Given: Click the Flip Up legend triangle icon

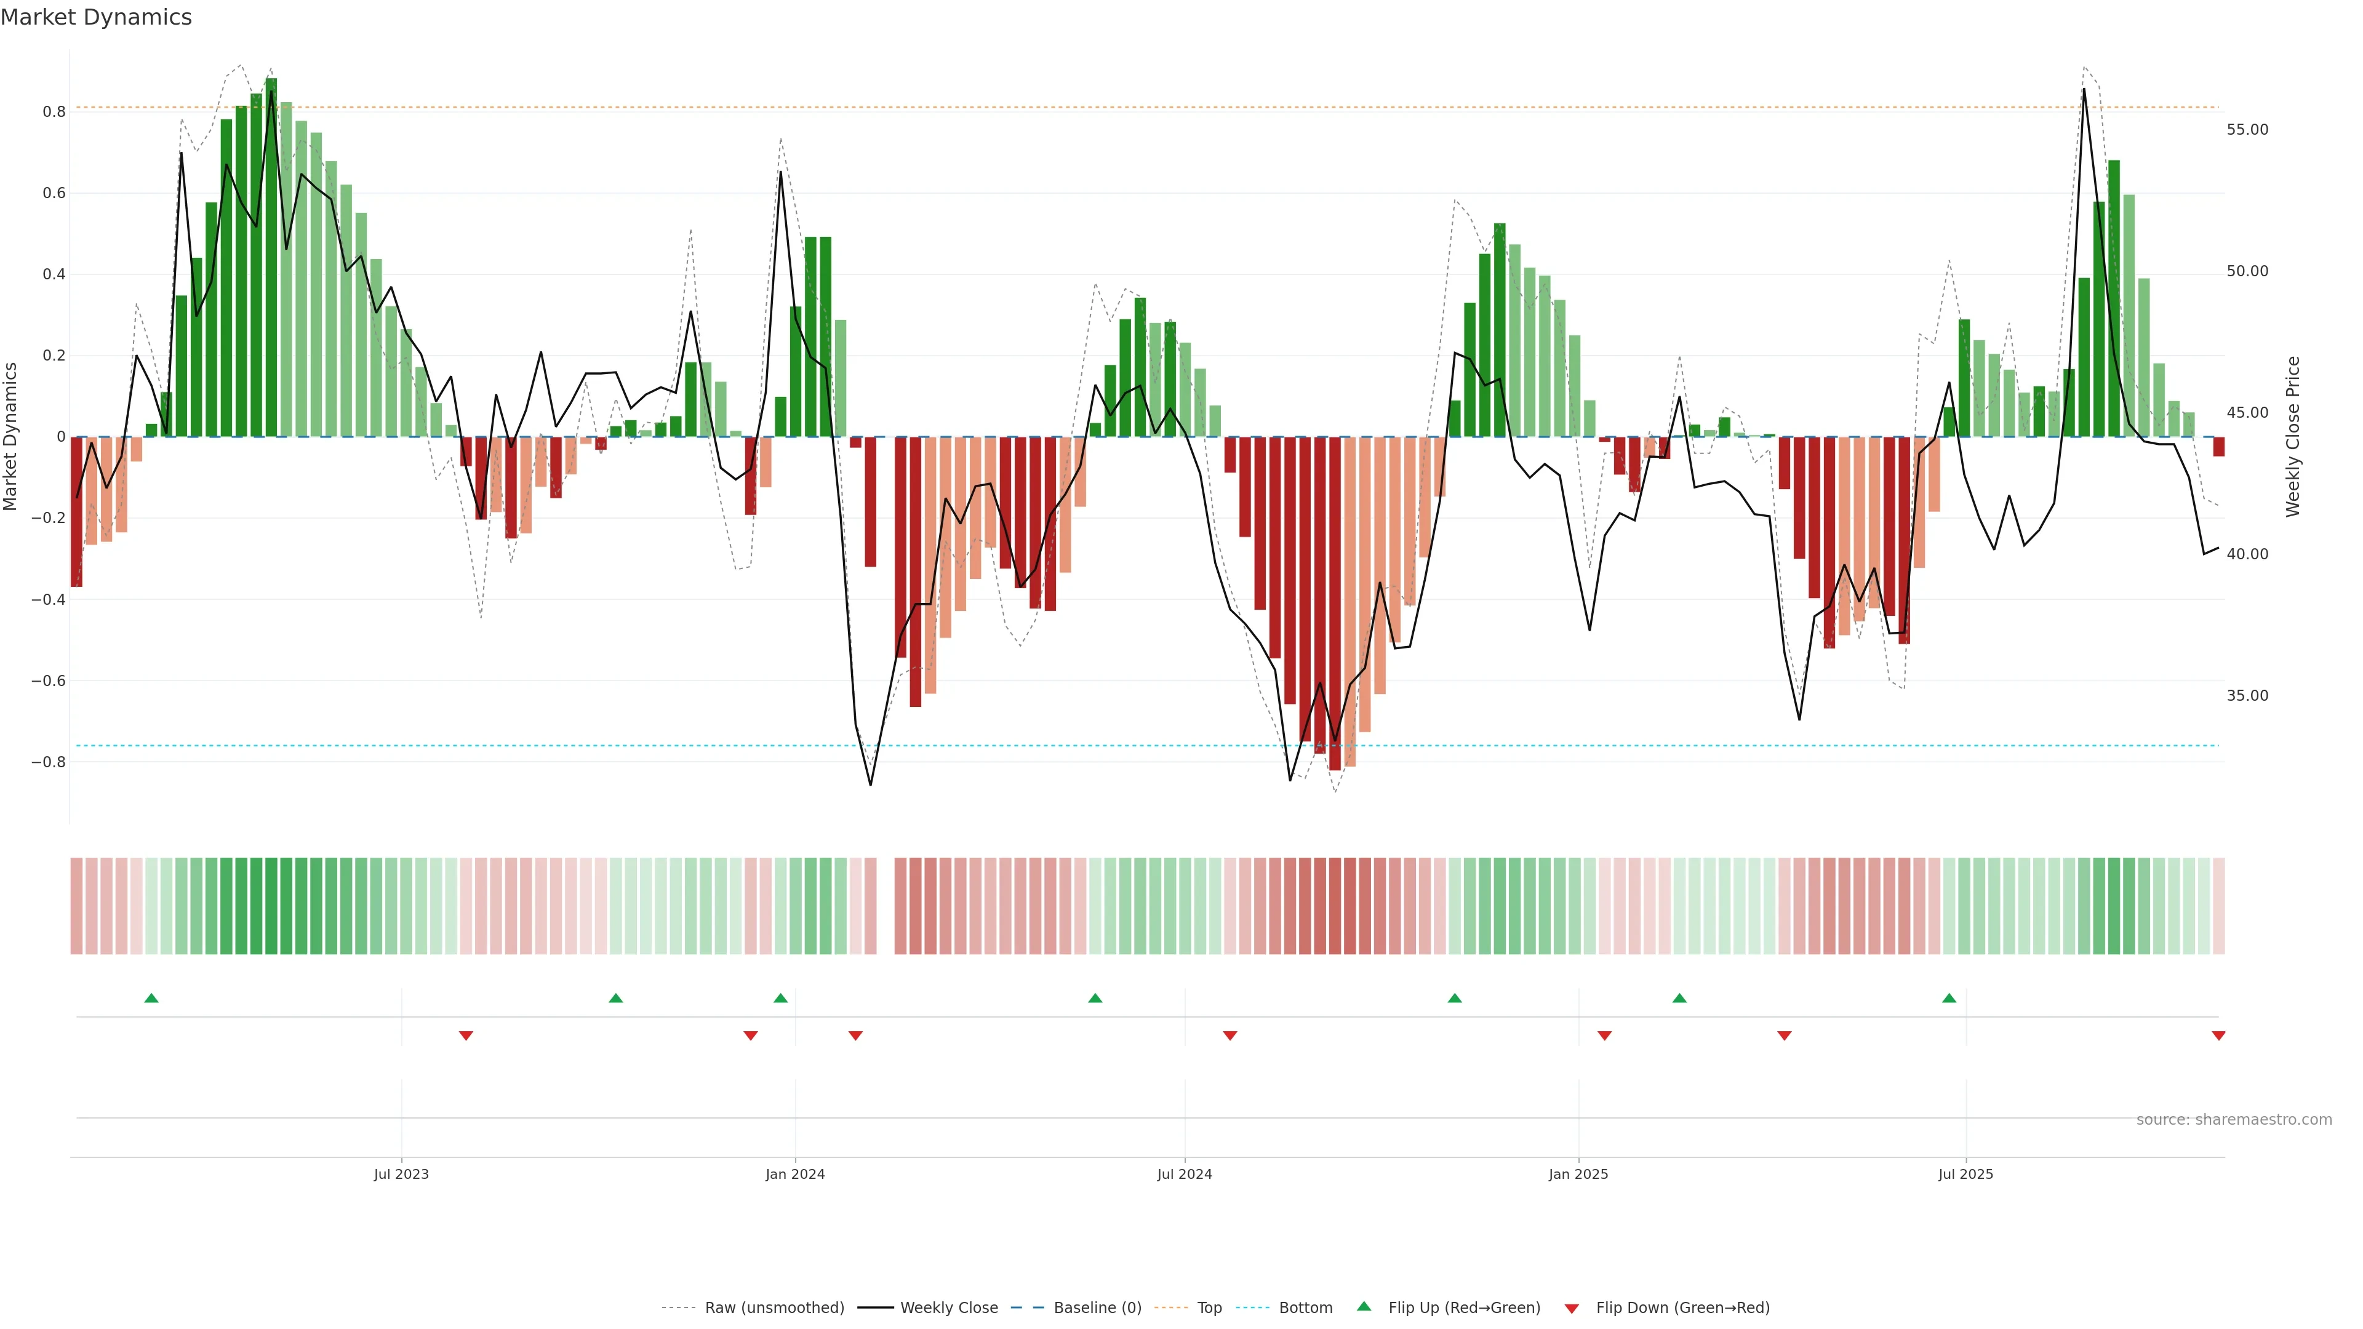Looking at the screenshot, I should coord(1364,1306).
